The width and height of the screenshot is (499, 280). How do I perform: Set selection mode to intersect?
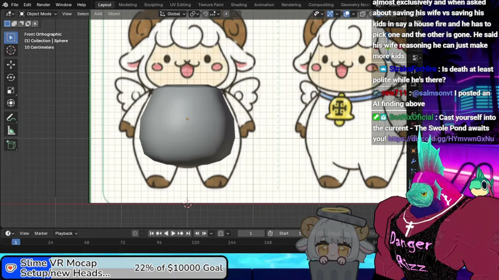click(35, 24)
